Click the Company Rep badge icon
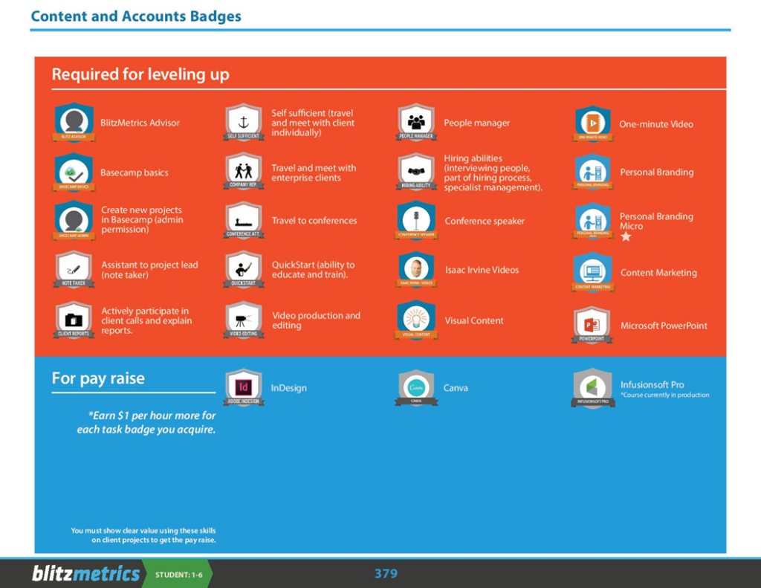761x588 pixels. pos(244,172)
